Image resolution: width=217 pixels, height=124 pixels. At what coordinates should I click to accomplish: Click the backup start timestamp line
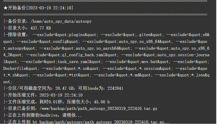click(38, 8)
